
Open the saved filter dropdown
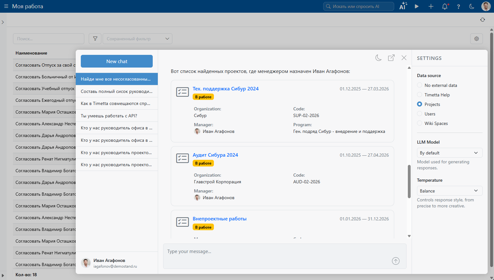138,39
